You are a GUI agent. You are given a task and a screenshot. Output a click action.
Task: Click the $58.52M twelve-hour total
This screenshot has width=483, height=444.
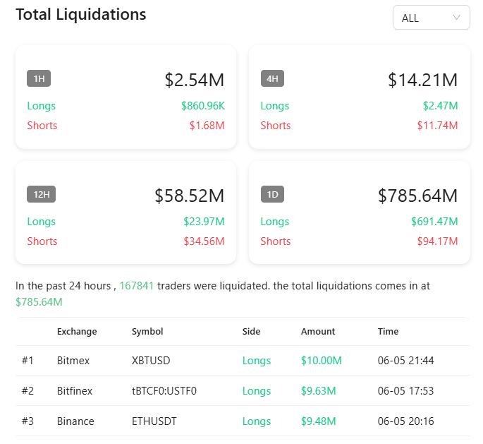[x=190, y=196]
